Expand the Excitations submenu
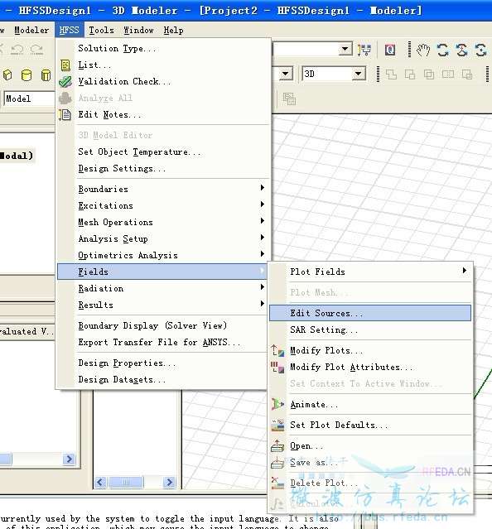The image size is (492, 529). (162, 205)
